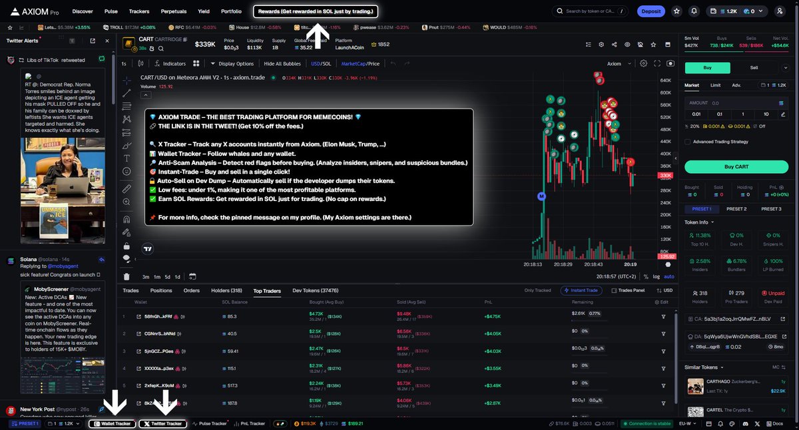
Task: Switch to the Holders (318) tab
Action: (x=226, y=290)
